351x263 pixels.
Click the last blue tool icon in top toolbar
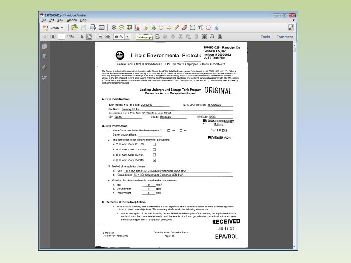click(216, 27)
